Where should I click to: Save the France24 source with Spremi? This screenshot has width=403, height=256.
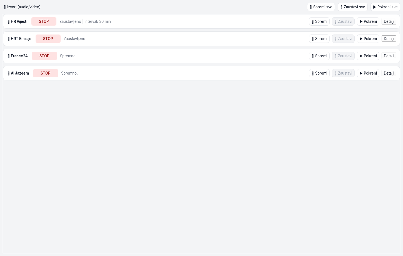point(319,56)
